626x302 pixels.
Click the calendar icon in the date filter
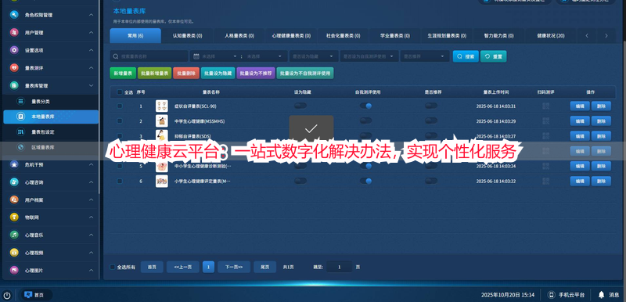point(196,56)
